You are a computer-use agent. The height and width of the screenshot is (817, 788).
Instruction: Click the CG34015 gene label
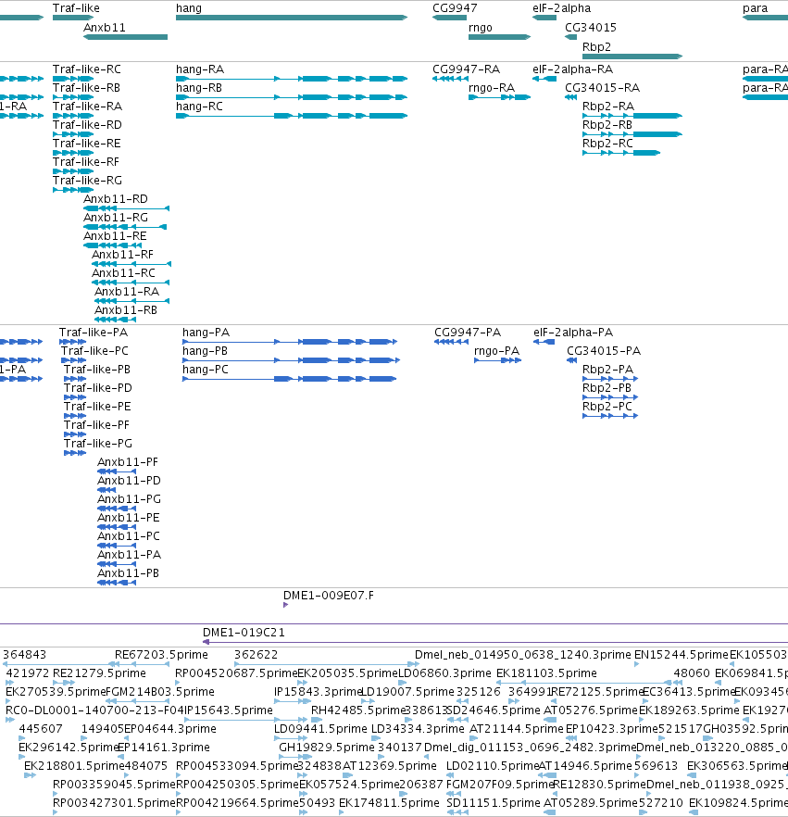[591, 28]
